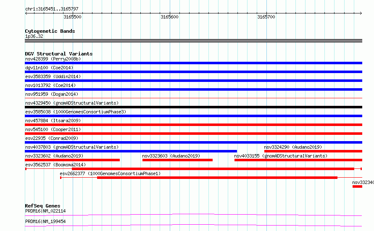
Task: Click the red bar under nsv3323603
Action: point(177,160)
